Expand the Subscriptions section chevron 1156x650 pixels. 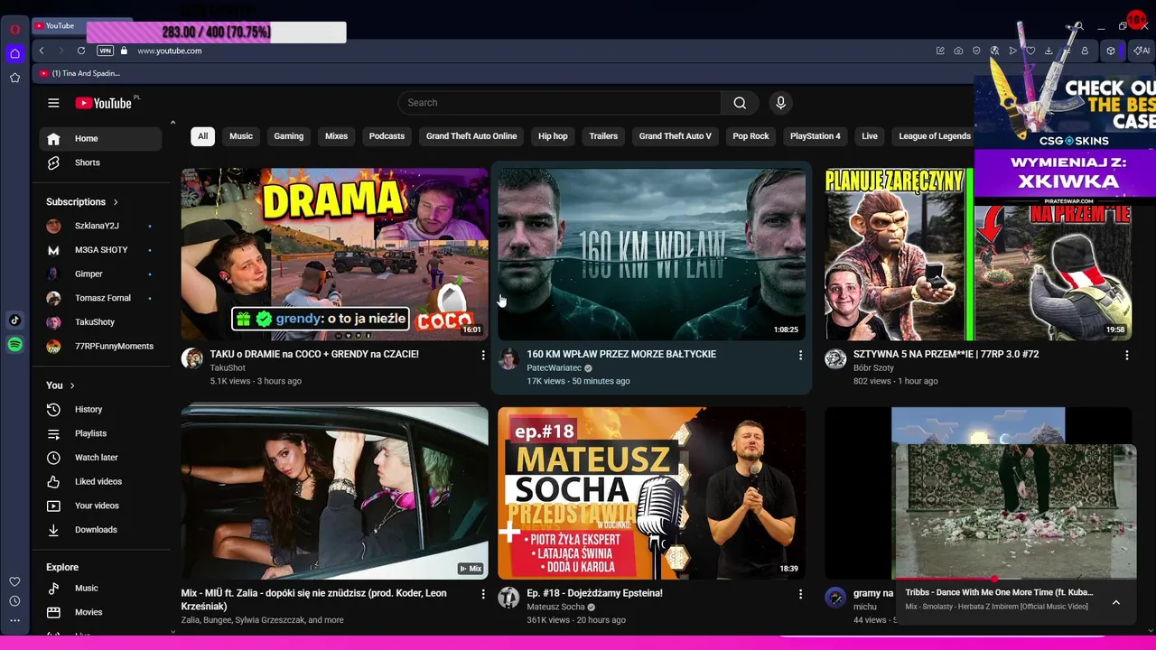[116, 202]
